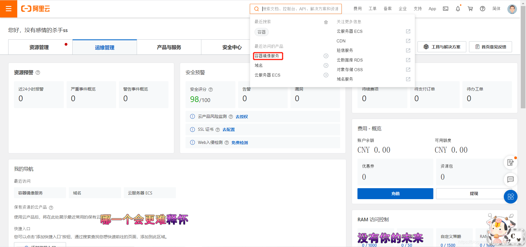Switch to 产品与服务 tab
The height and width of the screenshot is (247, 526).
pyautogui.click(x=169, y=47)
